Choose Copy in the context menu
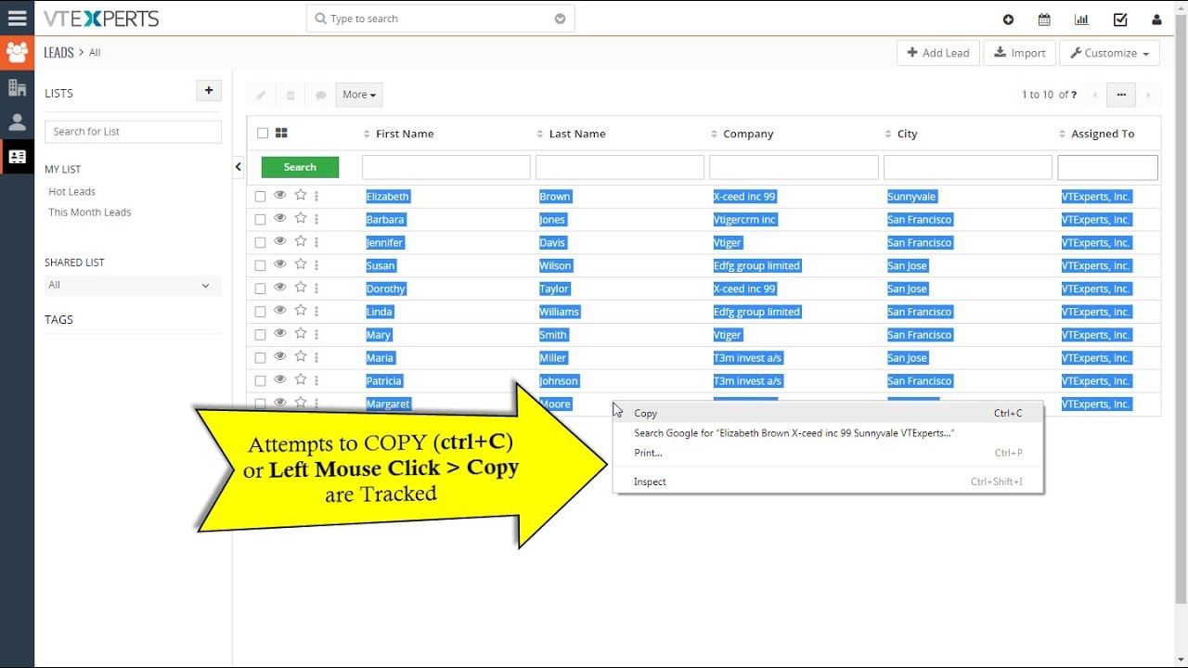1188x668 pixels. [828, 414]
